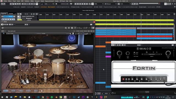This screenshot has width=176, height=99.
Task: Toggle the red power switch on Fortin amp
Action: point(123,79)
